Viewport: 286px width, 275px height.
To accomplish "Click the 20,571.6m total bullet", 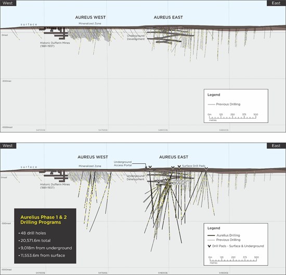I will coord(35,241).
